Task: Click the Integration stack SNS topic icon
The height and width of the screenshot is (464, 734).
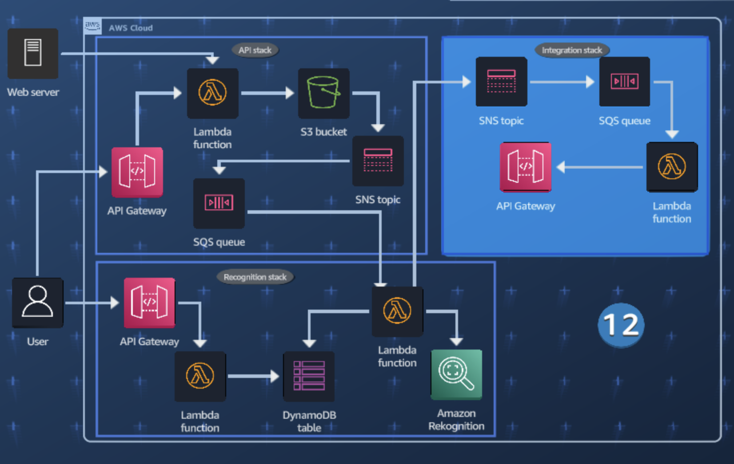Action: (x=502, y=82)
